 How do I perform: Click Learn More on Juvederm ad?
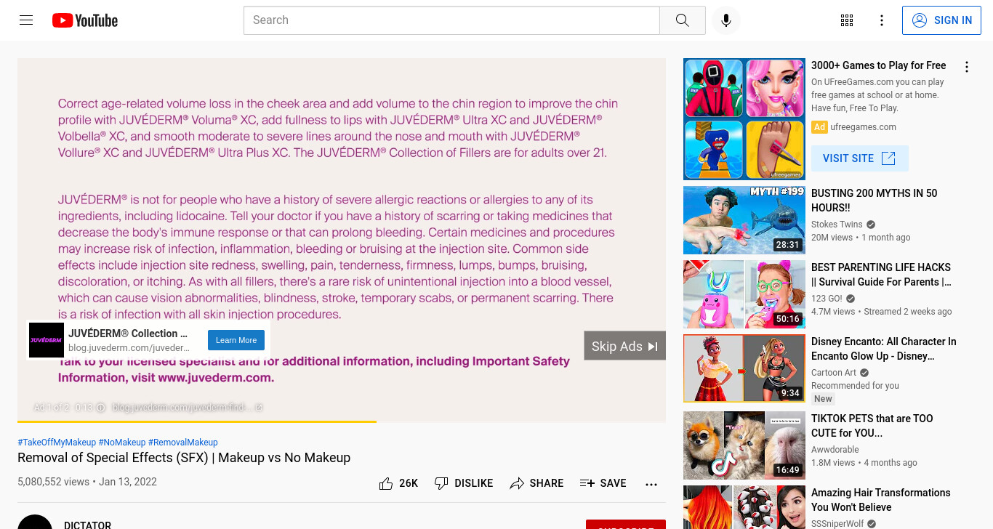236,340
